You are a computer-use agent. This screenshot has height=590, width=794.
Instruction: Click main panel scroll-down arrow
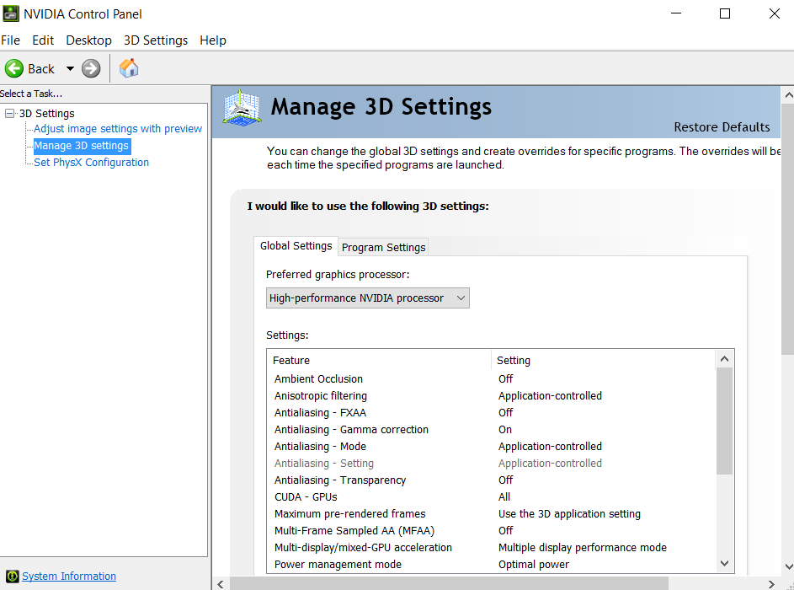(x=788, y=566)
